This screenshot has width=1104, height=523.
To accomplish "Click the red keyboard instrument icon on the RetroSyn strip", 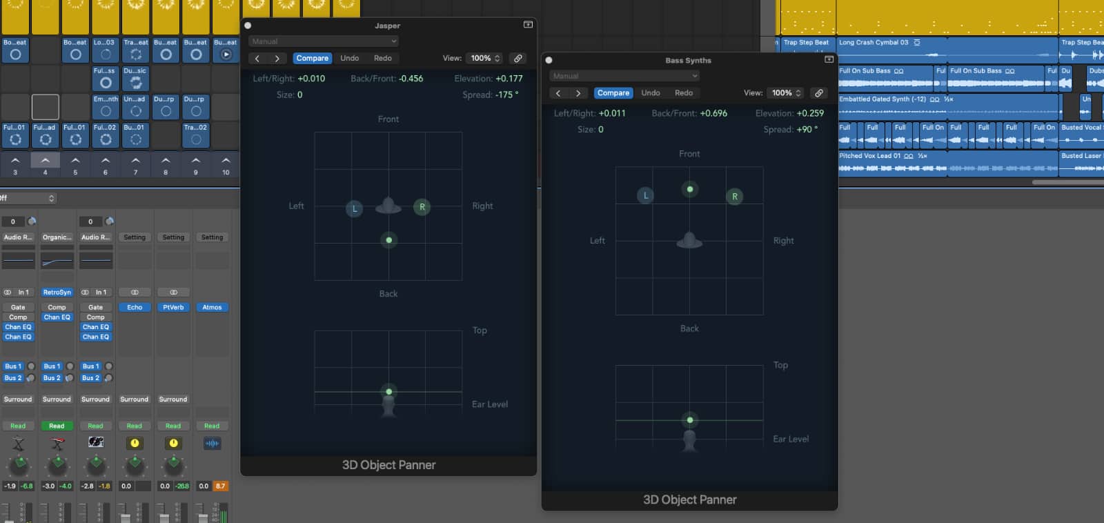I will click(x=57, y=443).
